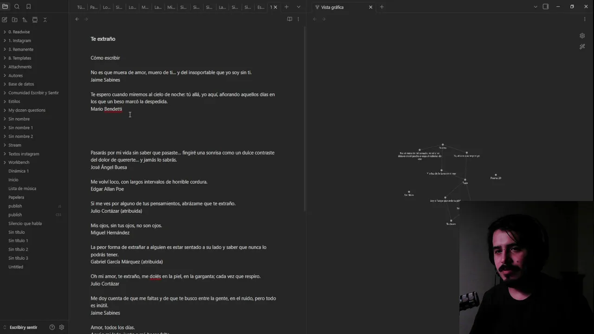Click the Te extraño note title

103,39
